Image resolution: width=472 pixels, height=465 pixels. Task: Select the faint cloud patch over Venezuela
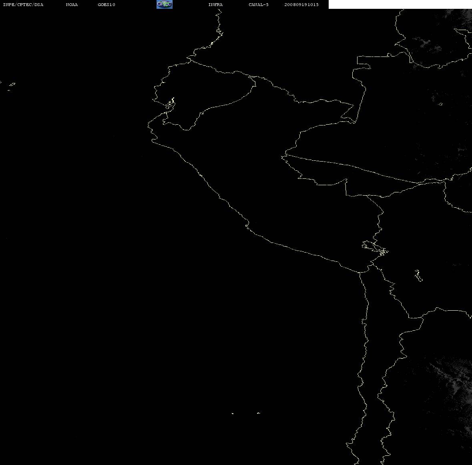point(428,44)
